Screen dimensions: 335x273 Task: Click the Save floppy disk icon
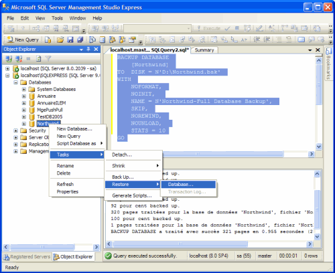pos(70,39)
